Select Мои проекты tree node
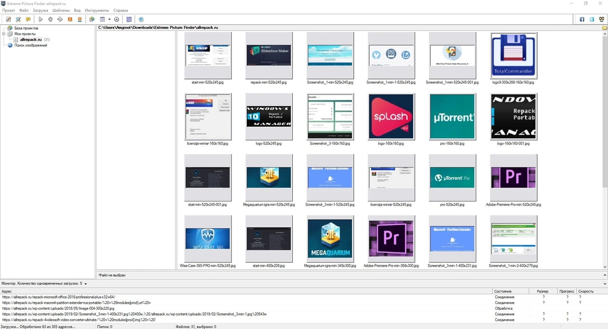608x329 pixels. click(x=25, y=34)
